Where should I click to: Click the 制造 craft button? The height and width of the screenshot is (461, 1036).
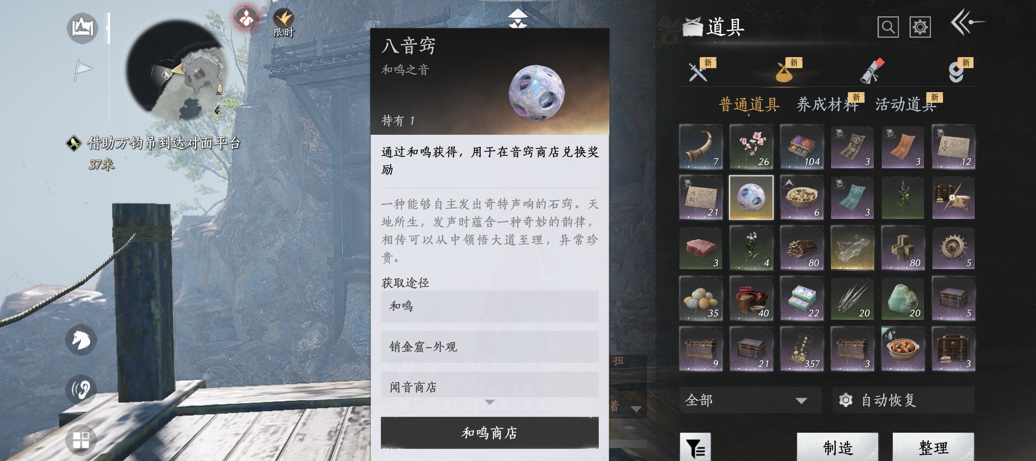[x=838, y=447]
